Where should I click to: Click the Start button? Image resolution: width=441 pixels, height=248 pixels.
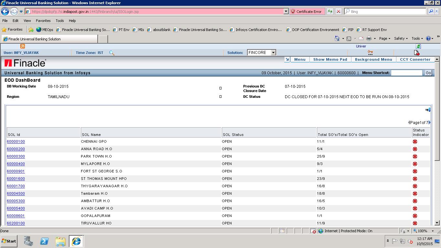(x=9, y=241)
